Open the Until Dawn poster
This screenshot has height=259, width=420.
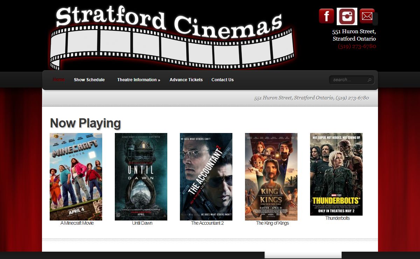click(x=141, y=177)
